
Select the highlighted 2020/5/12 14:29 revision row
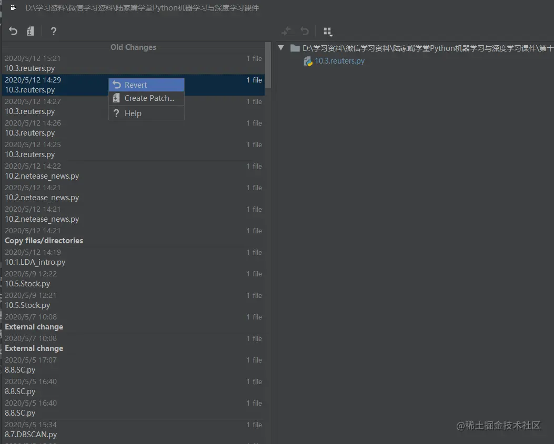(134, 85)
